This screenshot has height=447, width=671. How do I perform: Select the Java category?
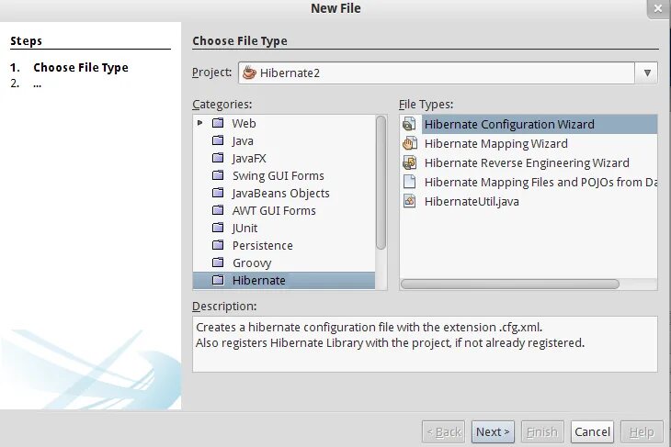243,141
